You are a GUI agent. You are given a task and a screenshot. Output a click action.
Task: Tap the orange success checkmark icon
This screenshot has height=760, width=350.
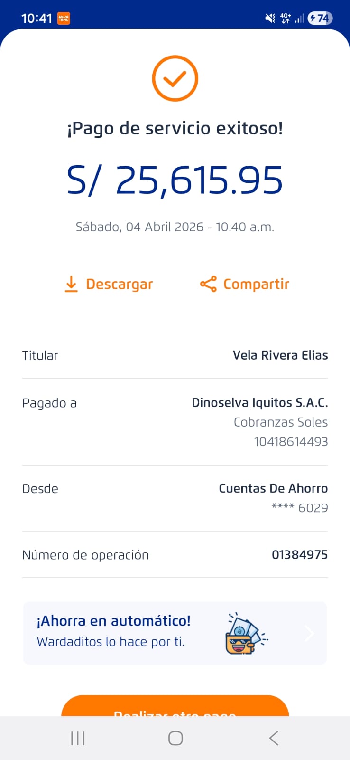(175, 78)
